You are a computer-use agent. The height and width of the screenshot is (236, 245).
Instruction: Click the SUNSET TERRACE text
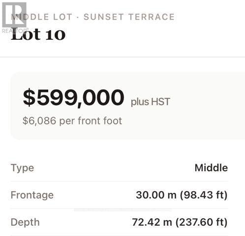click(129, 17)
